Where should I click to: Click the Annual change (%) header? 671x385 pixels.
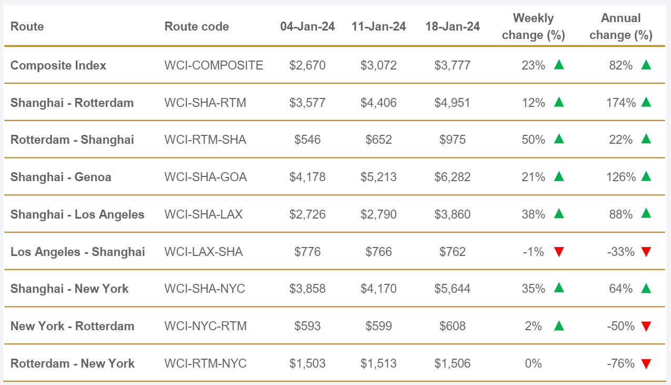coord(621,26)
